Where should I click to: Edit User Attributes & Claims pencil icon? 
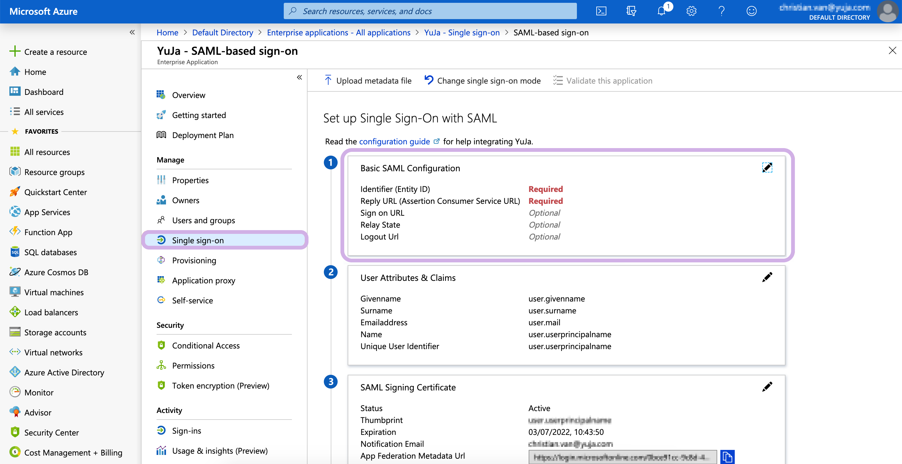pos(767,277)
